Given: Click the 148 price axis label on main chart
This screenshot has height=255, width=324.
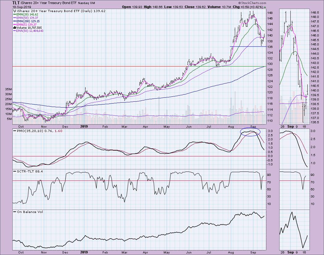Looking at the screenshot, I should click(x=270, y=13).
